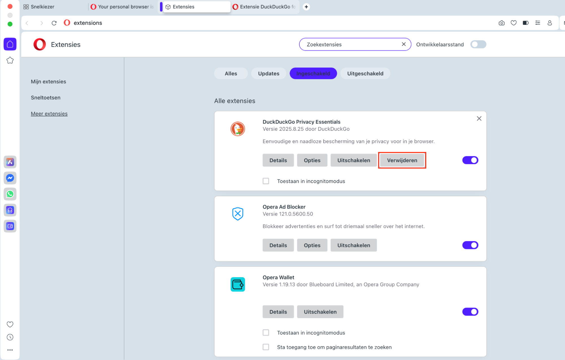
Task: Click the heart bookmark icon in the address bar
Action: coord(514,23)
